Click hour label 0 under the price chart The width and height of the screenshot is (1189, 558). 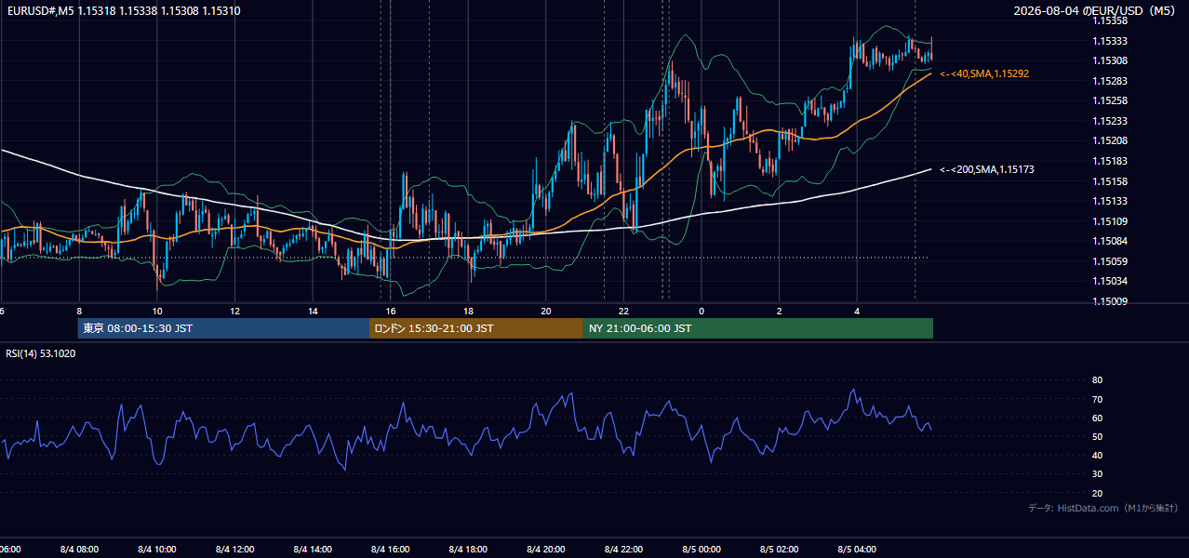click(x=701, y=311)
